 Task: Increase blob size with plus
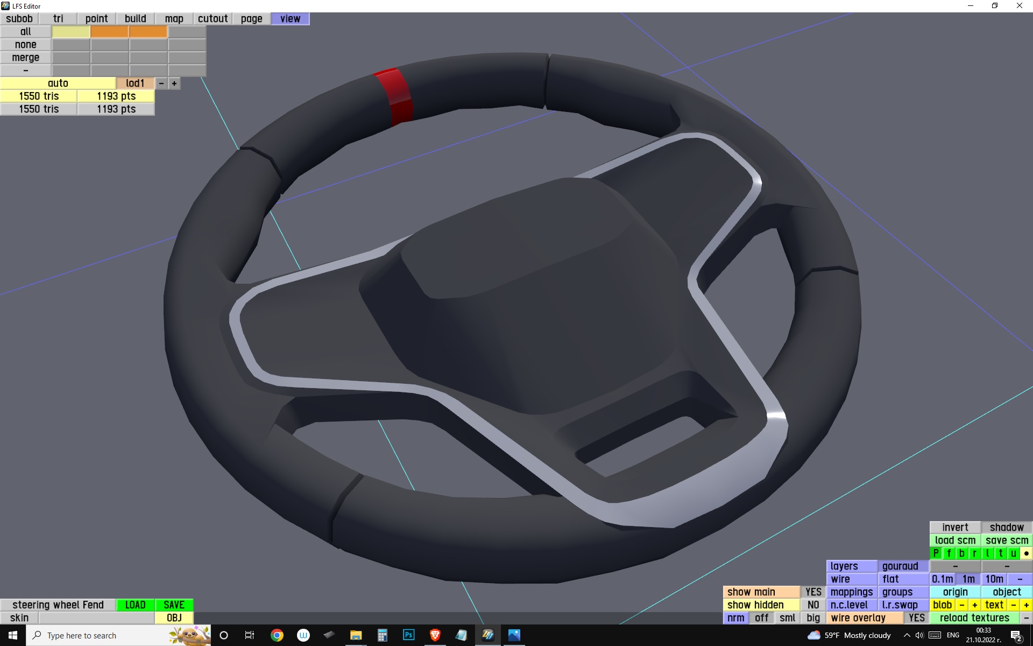[974, 605]
